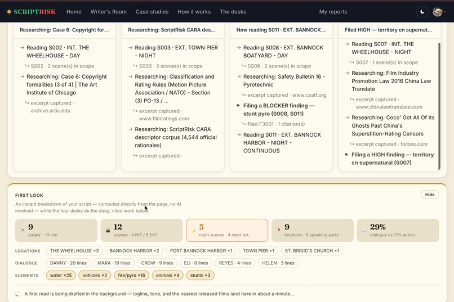Image resolution: width=454 pixels, height=302 pixels.
Task: Click BANNOCK HARBOR ×2 location chip
Action: coord(135,251)
